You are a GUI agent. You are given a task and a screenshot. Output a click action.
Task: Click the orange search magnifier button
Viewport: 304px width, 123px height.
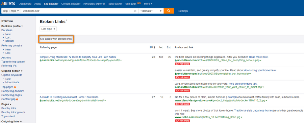pyautogui.click(x=169, y=11)
